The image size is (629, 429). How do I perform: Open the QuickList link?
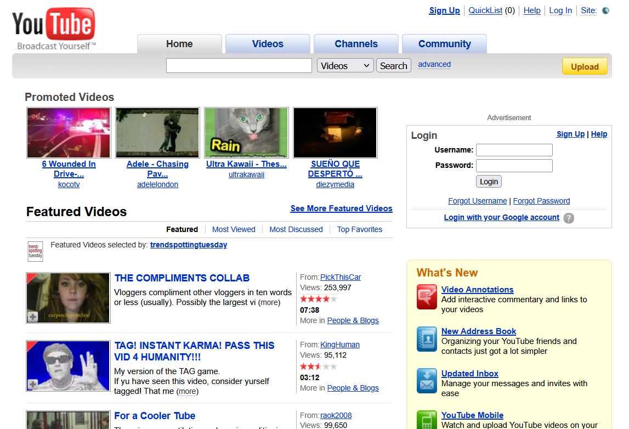coord(485,10)
